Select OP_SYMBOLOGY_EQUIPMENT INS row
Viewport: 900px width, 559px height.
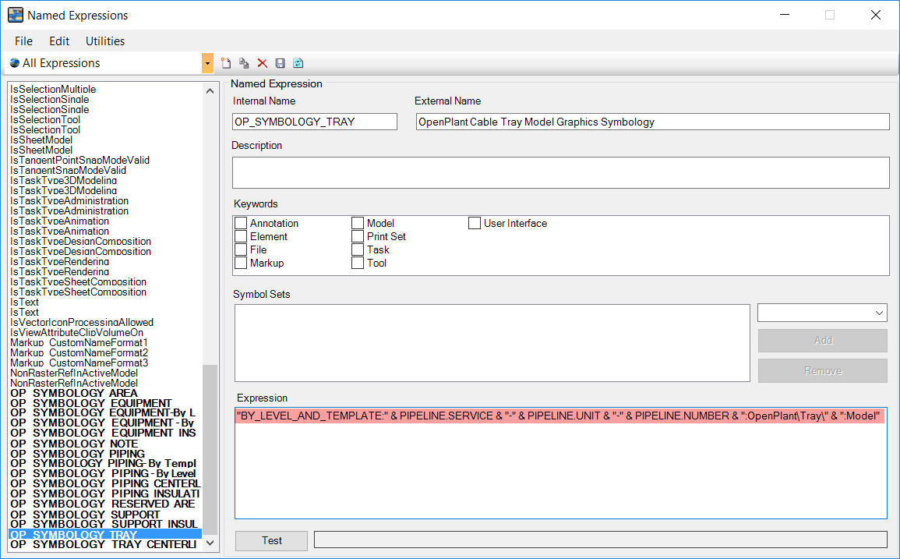coord(104,433)
